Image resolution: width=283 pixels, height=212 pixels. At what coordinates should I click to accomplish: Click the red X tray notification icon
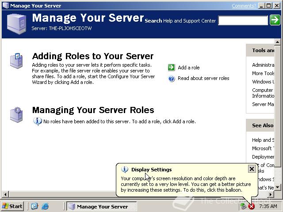[251, 206]
